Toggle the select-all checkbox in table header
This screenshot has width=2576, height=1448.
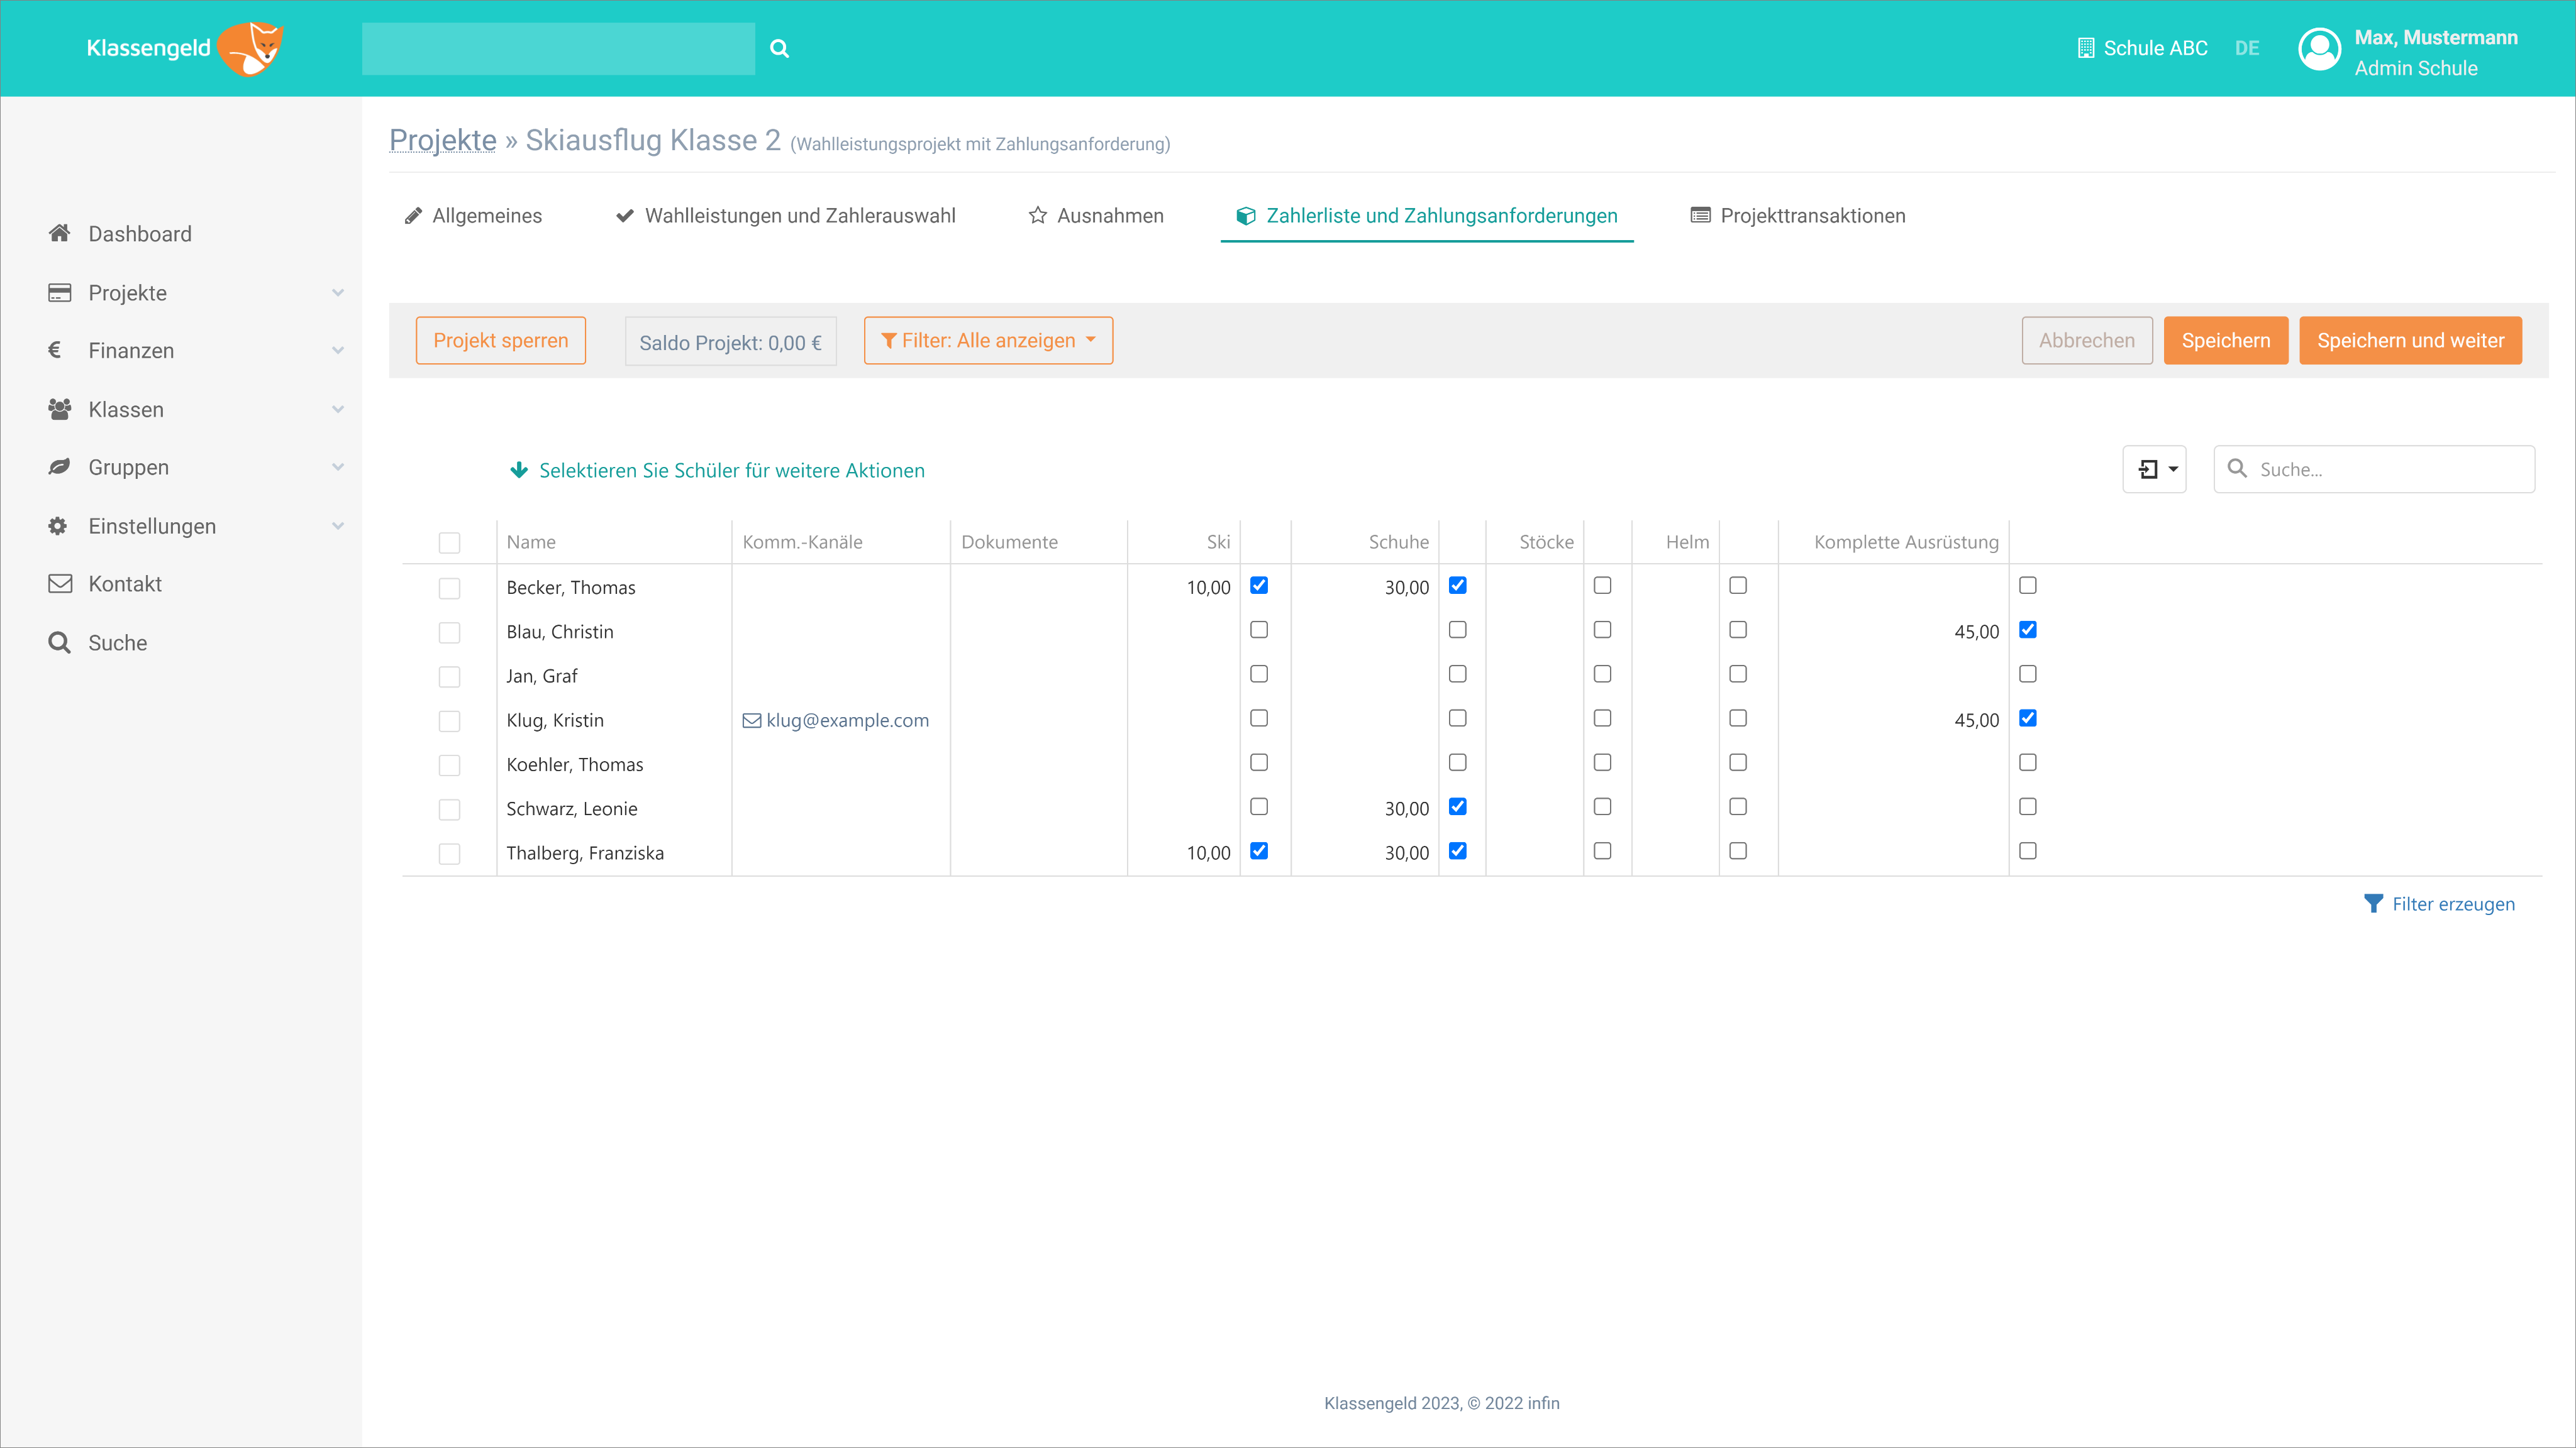pos(449,542)
